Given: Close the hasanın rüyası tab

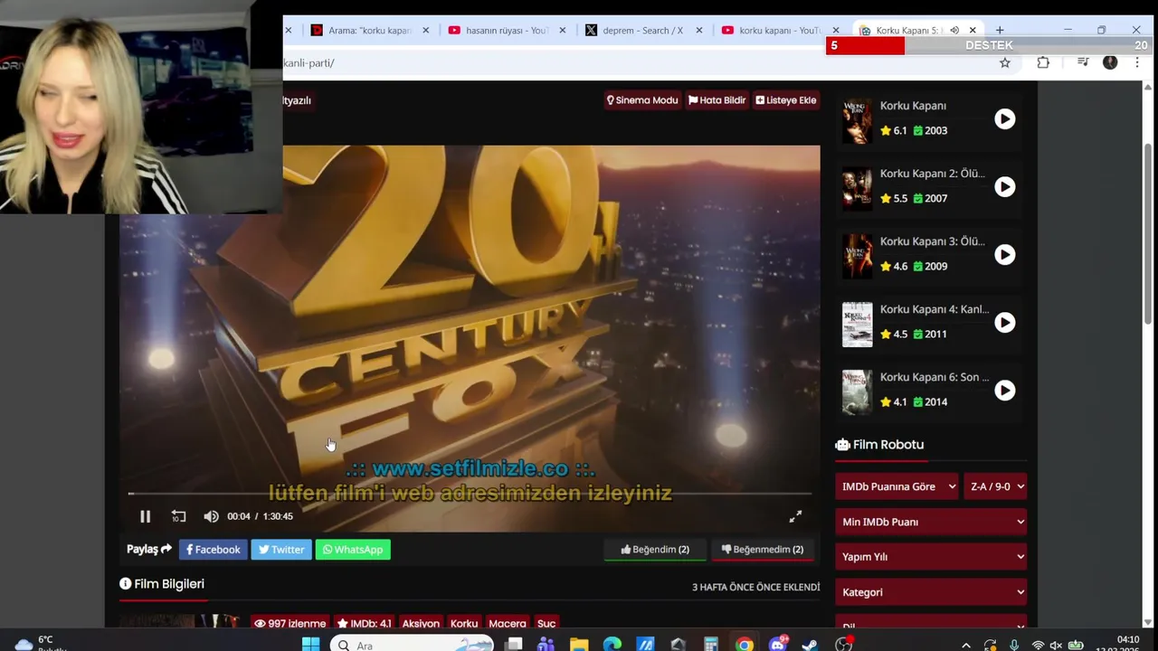Looking at the screenshot, I should (x=563, y=30).
